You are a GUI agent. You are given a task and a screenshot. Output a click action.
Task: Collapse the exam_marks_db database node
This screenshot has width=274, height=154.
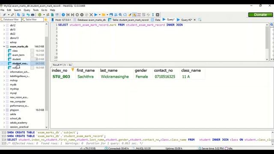pyautogui.click(x=4, y=47)
